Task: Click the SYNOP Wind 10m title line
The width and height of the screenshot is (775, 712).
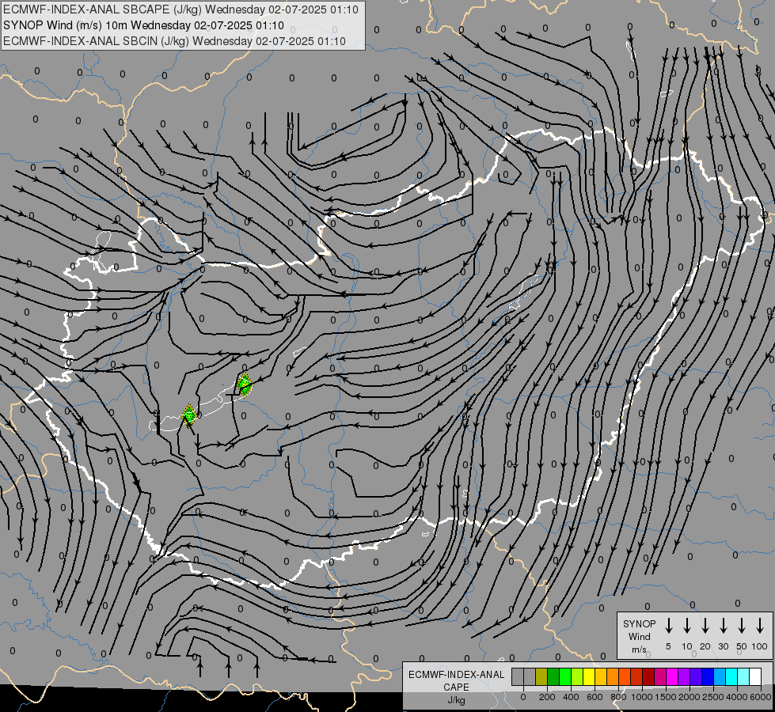Action: [144, 25]
